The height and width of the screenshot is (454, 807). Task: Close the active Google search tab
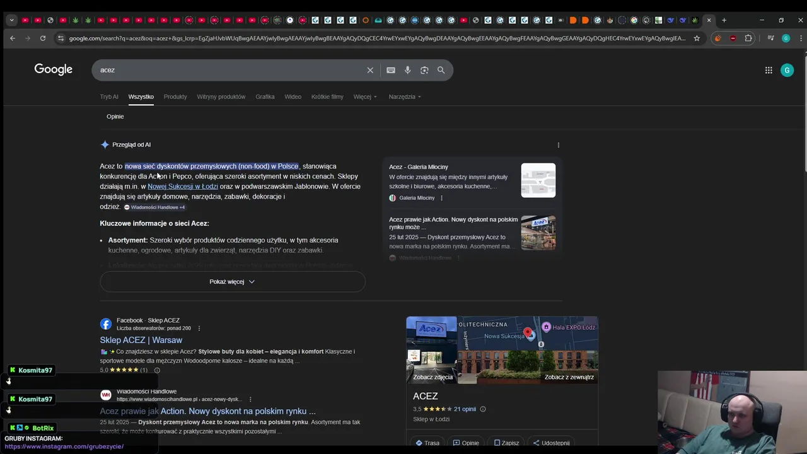[x=709, y=20]
